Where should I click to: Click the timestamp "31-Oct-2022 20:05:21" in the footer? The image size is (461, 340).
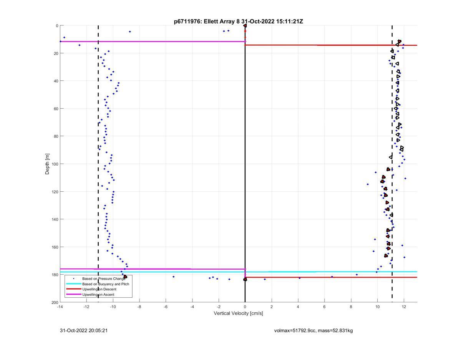point(84,330)
